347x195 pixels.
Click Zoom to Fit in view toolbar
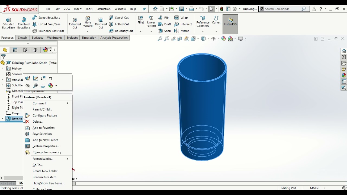coord(160,39)
